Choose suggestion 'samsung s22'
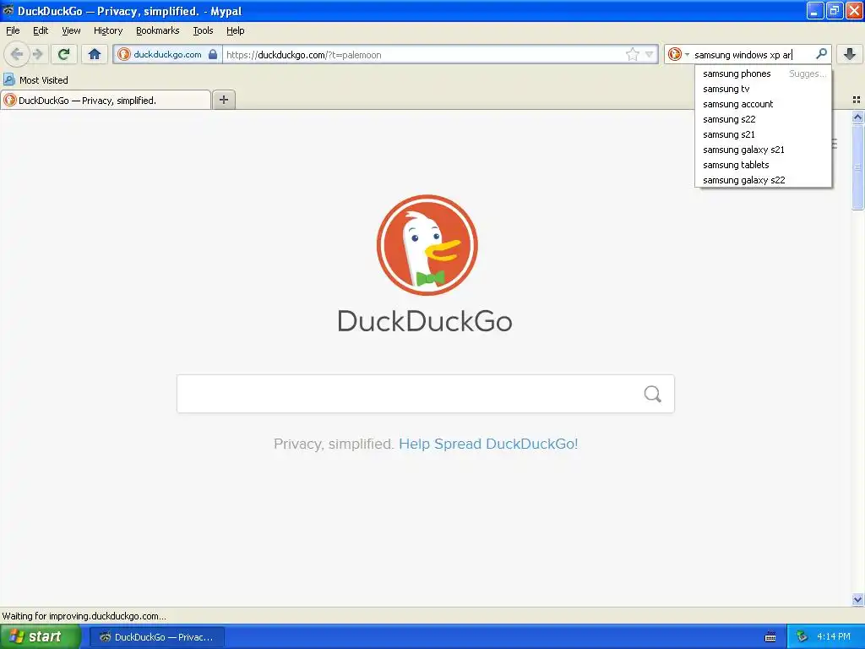 click(763, 119)
